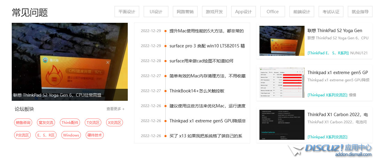
Task: Open card title ThinkPad X1 Carbon 2022
Action: click(338, 115)
